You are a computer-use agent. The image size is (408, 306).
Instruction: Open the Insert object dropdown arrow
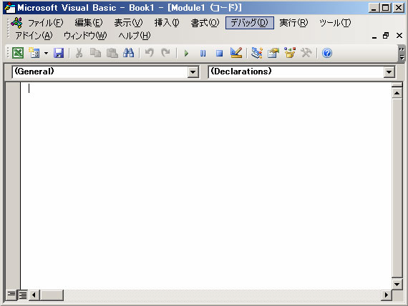[46, 53]
